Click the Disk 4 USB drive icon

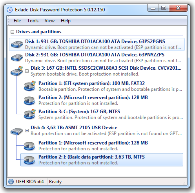(16, 131)
